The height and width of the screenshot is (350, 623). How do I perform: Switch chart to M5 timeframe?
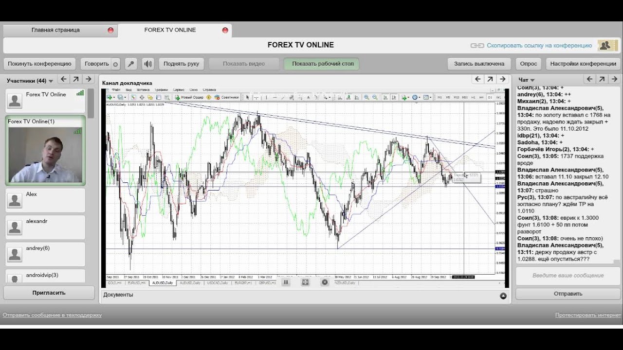coord(448,97)
